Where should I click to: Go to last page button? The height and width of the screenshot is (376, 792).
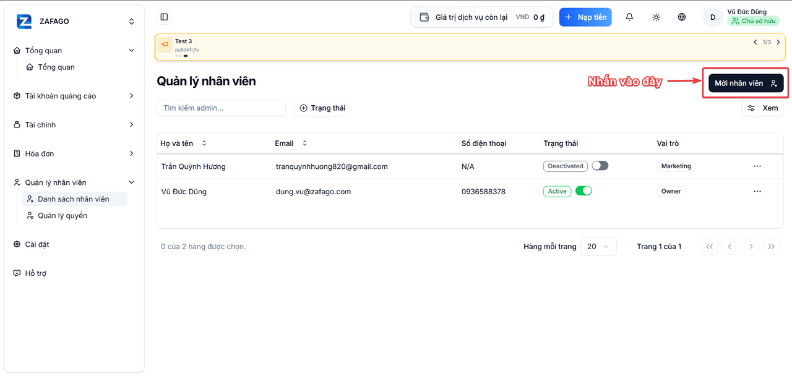(x=772, y=246)
